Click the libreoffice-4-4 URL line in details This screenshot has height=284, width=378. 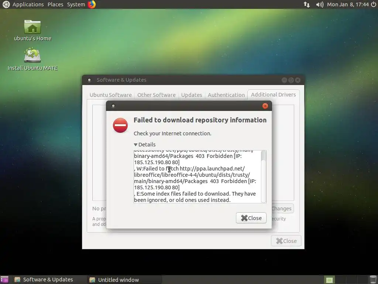point(192,175)
